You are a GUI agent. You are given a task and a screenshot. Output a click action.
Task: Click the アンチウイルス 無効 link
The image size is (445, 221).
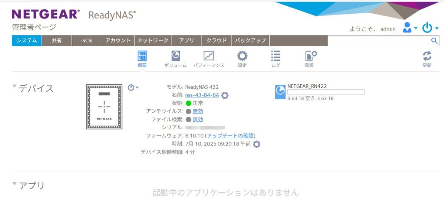(198, 111)
